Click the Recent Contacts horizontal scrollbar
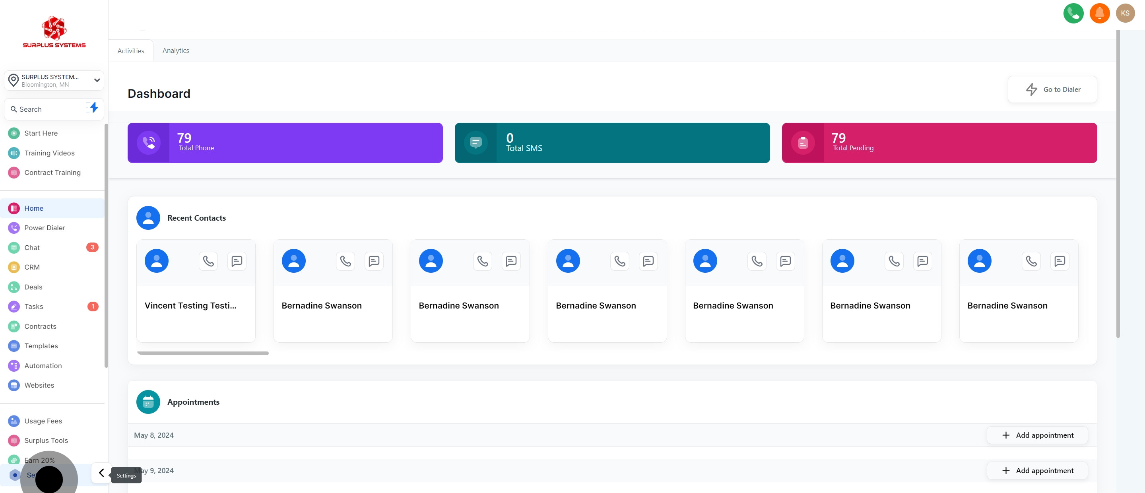Screen dimensions: 1145x493 (x=203, y=353)
